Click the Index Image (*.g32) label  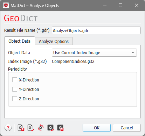point(27,62)
